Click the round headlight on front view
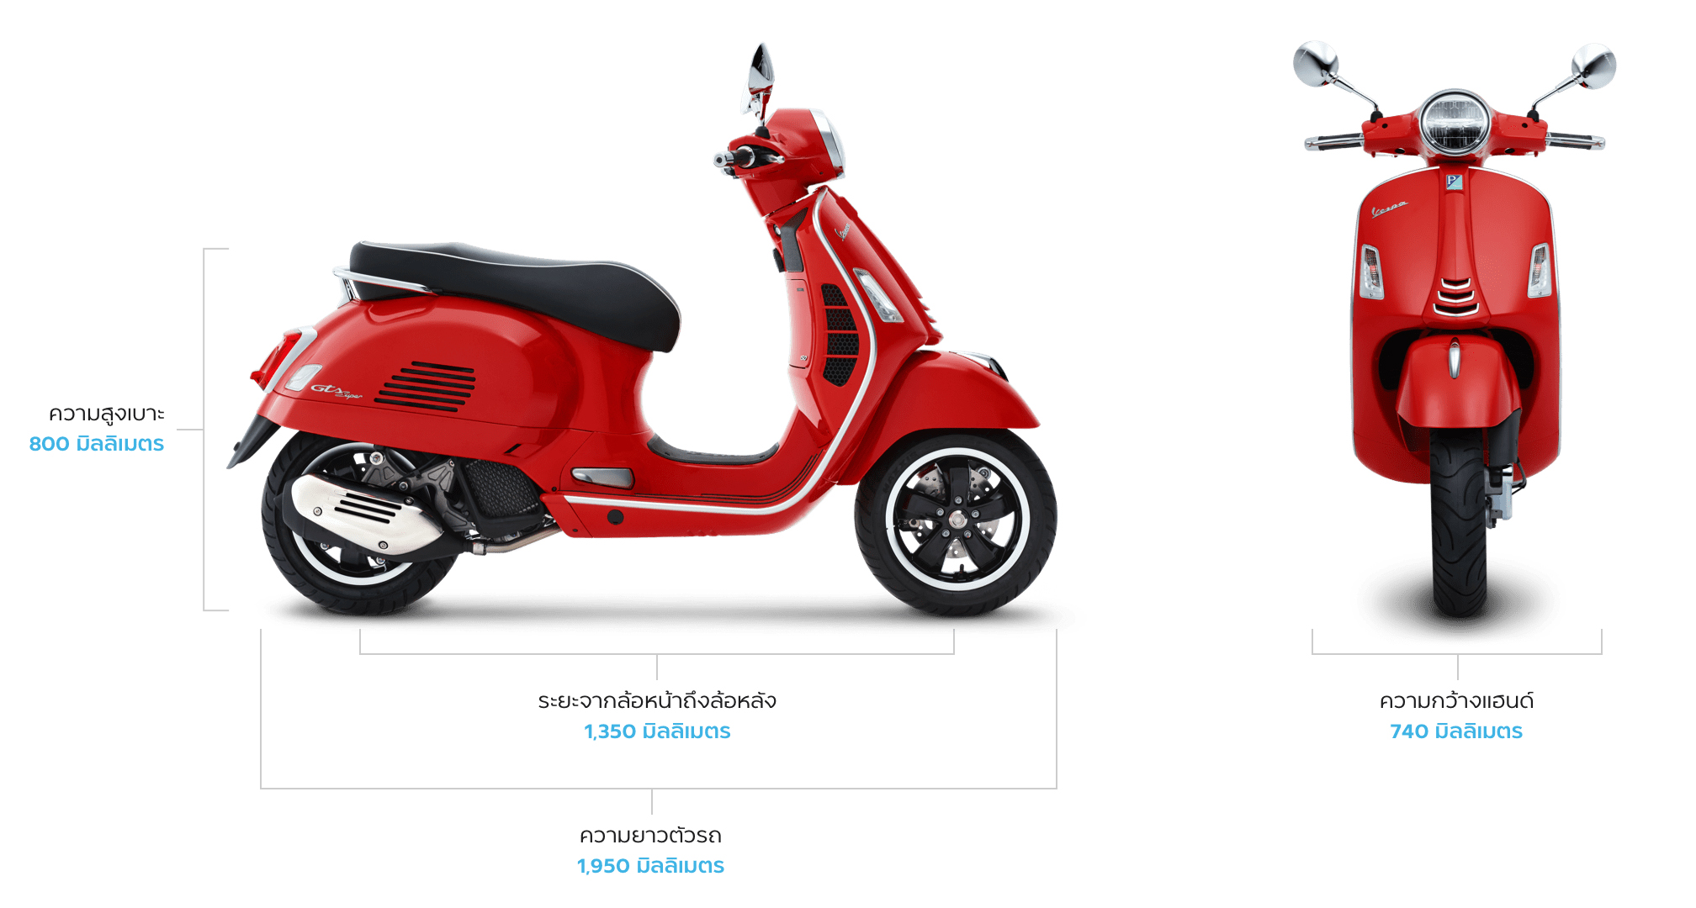The width and height of the screenshot is (1696, 908). coord(1455,123)
